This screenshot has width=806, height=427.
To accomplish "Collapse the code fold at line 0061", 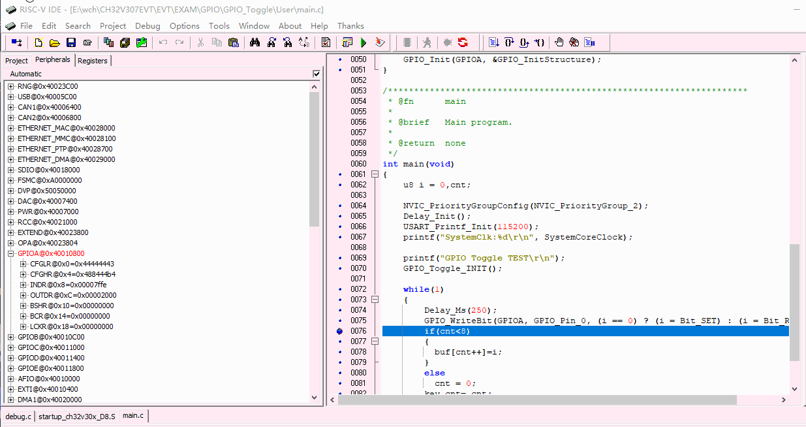I will [375, 174].
